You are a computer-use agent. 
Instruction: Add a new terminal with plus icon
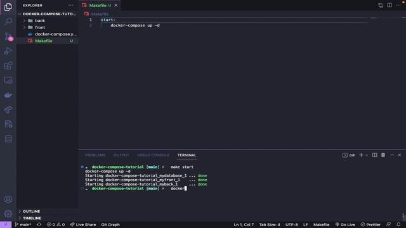[361, 155]
